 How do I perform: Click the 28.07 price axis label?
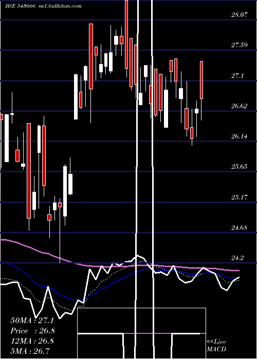(240, 15)
